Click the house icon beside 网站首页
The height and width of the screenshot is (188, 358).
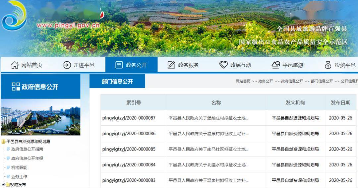click(15, 65)
